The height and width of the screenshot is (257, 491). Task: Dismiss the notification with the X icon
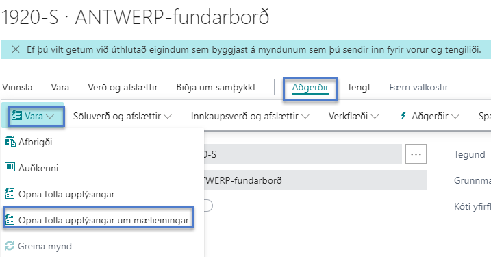(x=16, y=49)
